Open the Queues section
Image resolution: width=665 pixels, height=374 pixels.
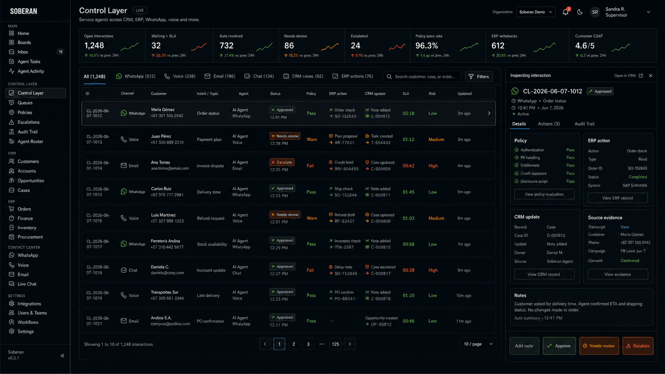coord(25,103)
